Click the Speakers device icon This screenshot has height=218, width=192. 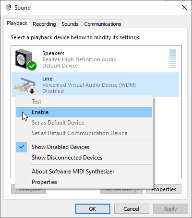(x=24, y=59)
